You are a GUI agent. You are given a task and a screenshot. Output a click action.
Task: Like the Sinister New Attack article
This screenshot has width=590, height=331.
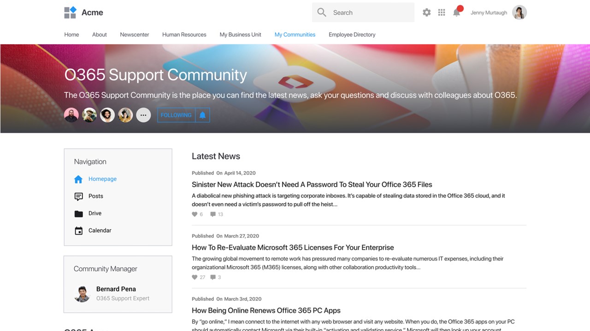pyautogui.click(x=195, y=214)
